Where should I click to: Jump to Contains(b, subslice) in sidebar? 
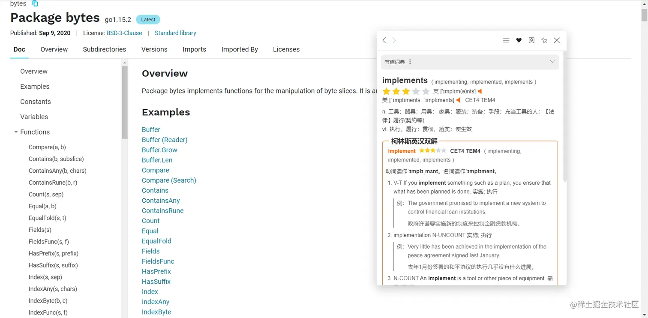click(56, 159)
